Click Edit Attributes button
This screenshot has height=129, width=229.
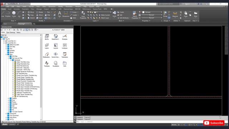(124, 18)
